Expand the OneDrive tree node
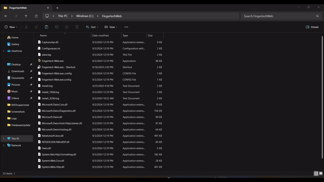The height and width of the screenshot is (182, 324). [4, 51]
